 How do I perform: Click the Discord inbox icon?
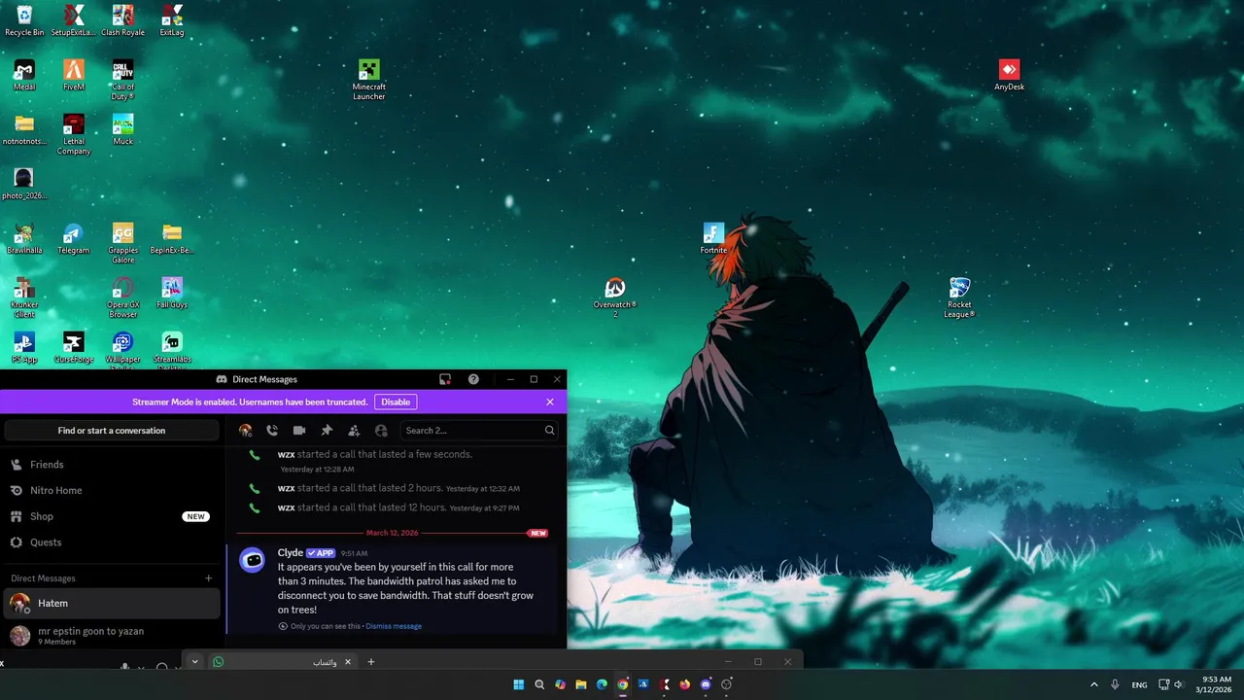pyautogui.click(x=445, y=379)
